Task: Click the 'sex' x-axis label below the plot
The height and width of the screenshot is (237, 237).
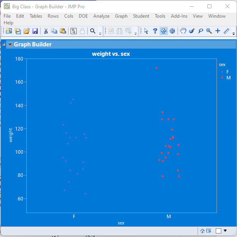Action: pyautogui.click(x=121, y=223)
